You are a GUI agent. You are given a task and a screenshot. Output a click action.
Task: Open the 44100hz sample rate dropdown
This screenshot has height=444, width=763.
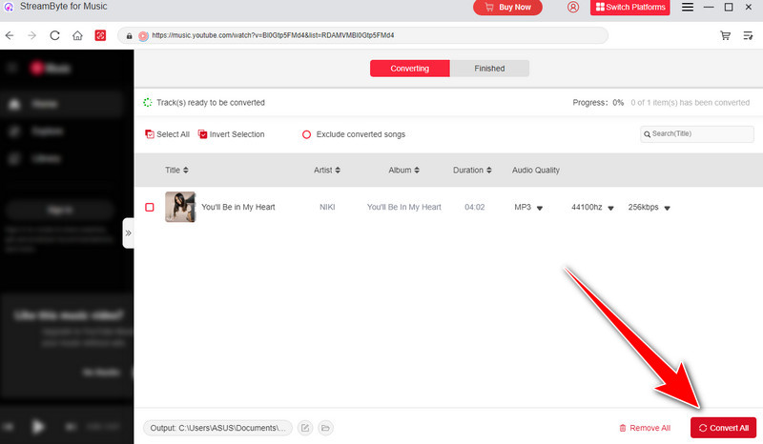(x=592, y=207)
